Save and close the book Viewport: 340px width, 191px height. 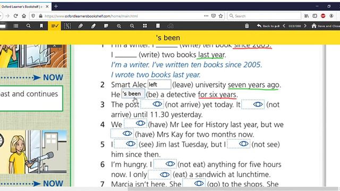click(x=326, y=26)
